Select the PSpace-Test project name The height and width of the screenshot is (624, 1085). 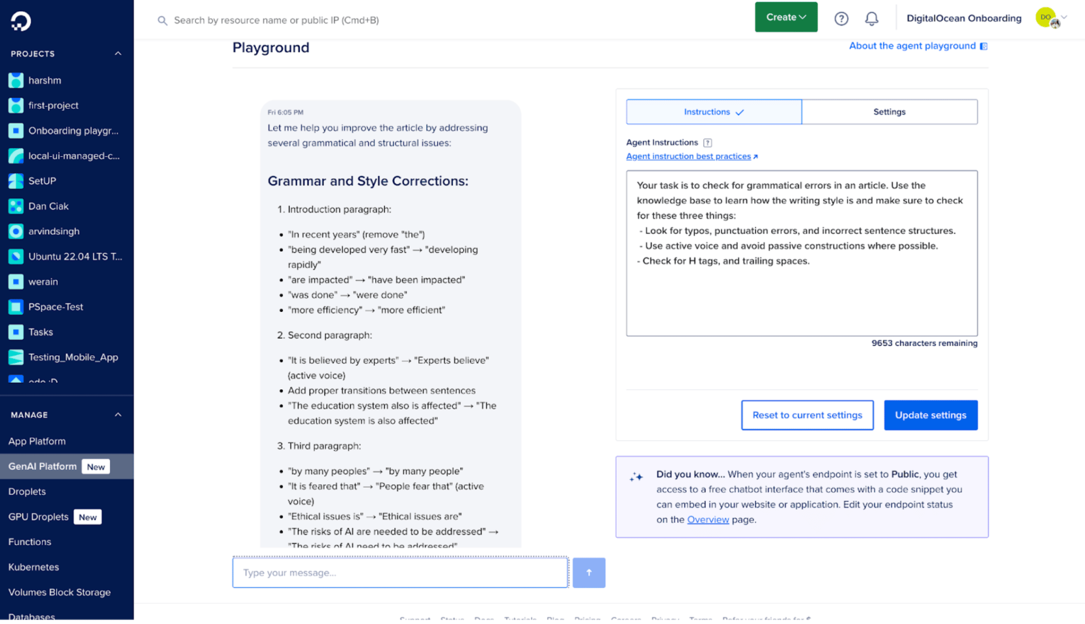(56, 307)
